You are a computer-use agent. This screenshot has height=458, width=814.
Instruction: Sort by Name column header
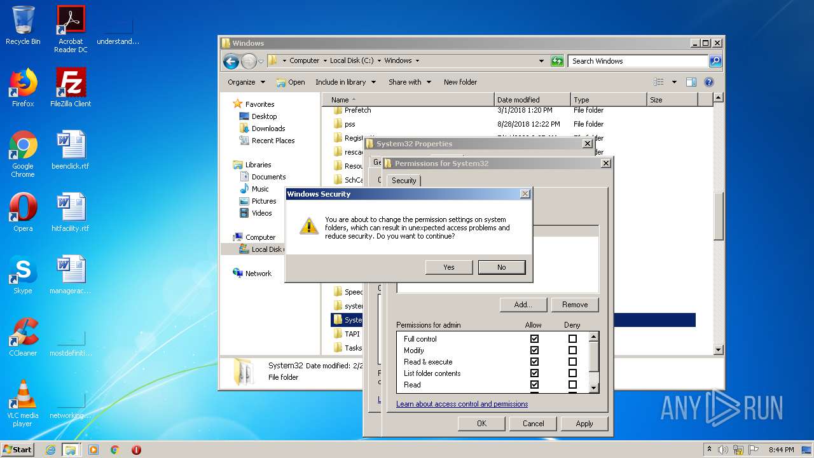(408, 100)
